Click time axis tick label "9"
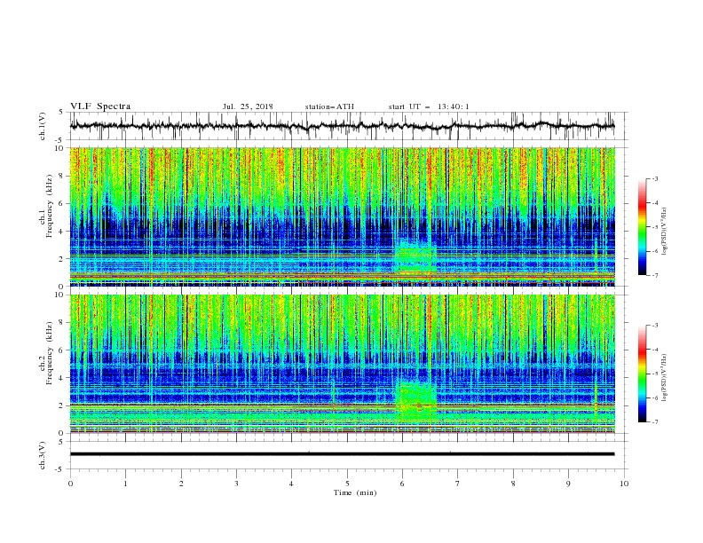Viewport: 703px width, 543px height. click(x=569, y=484)
